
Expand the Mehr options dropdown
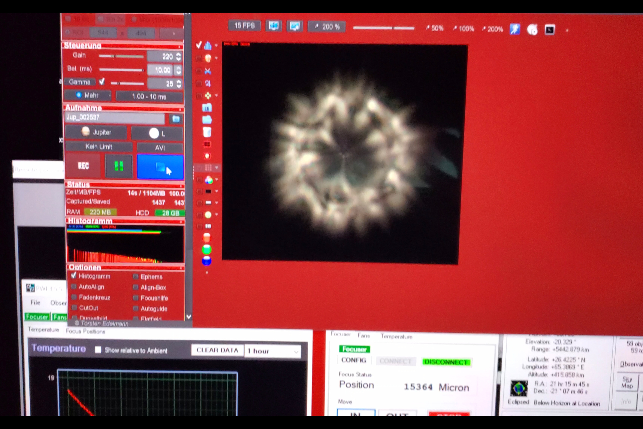(x=88, y=96)
